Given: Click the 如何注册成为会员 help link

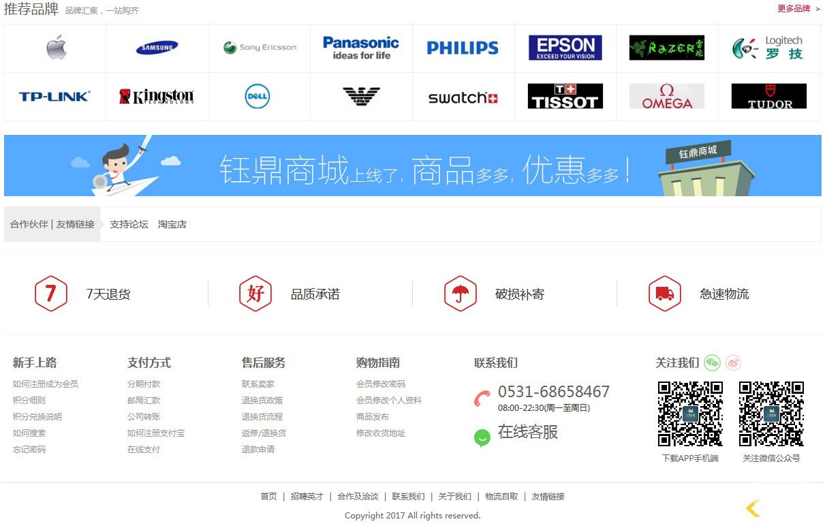Looking at the screenshot, I should [x=46, y=384].
